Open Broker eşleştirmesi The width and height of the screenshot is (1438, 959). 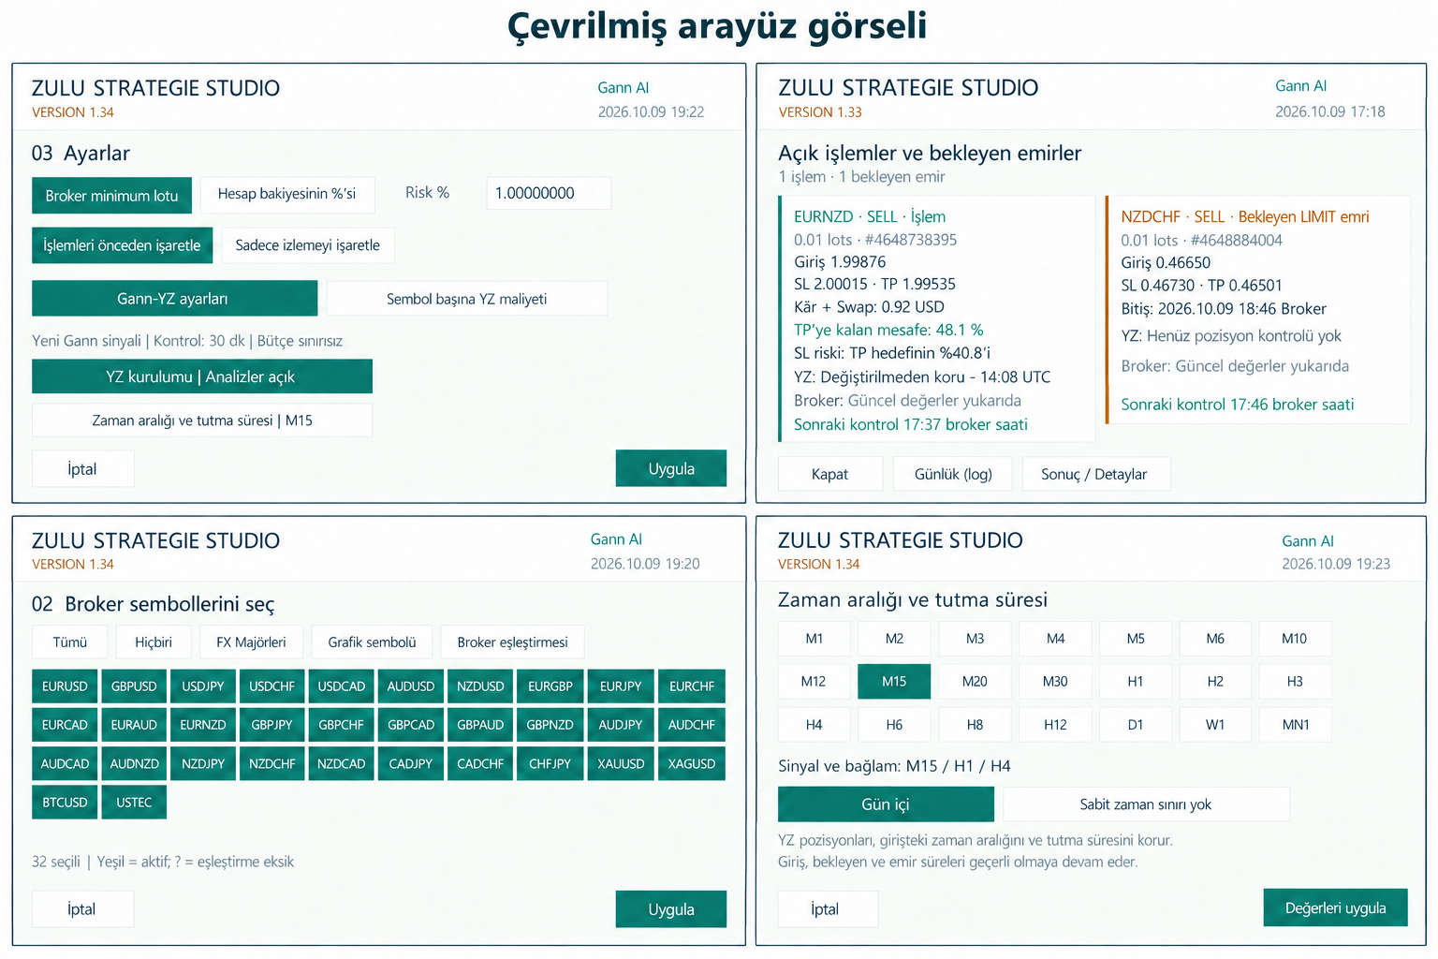[513, 642]
